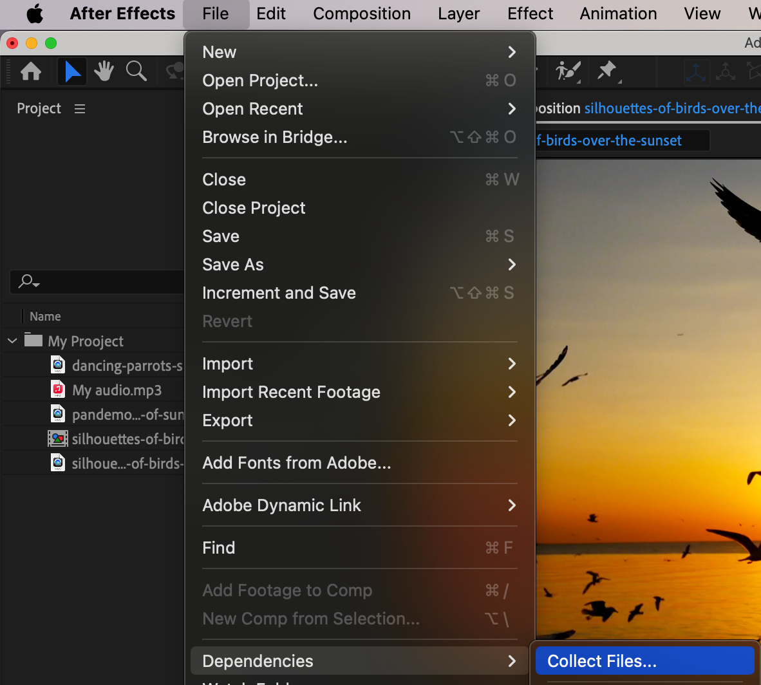761x685 pixels.
Task: Open the After Effects app menu
Action: click(x=122, y=14)
